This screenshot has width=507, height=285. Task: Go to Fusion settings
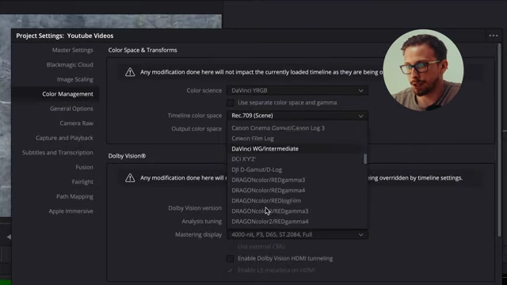[85, 167]
